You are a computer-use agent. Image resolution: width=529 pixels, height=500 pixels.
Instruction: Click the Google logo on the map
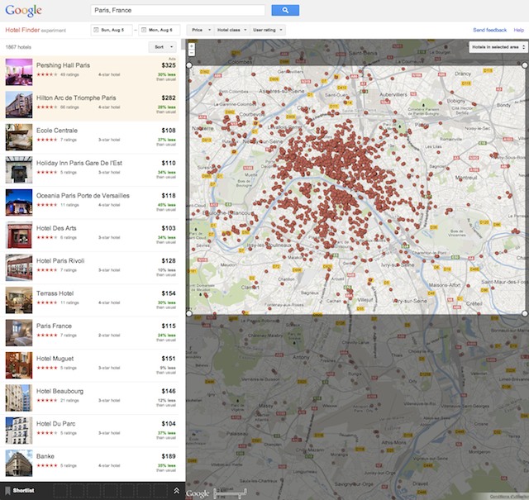click(198, 493)
